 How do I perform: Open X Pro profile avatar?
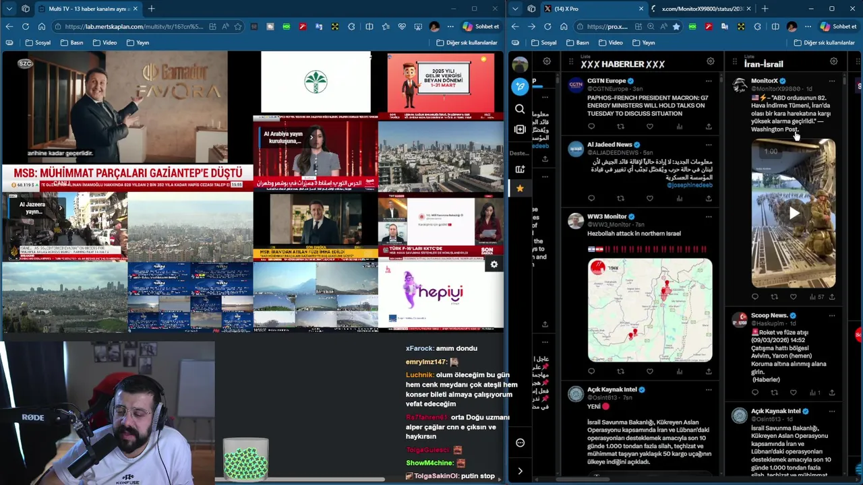point(520,65)
